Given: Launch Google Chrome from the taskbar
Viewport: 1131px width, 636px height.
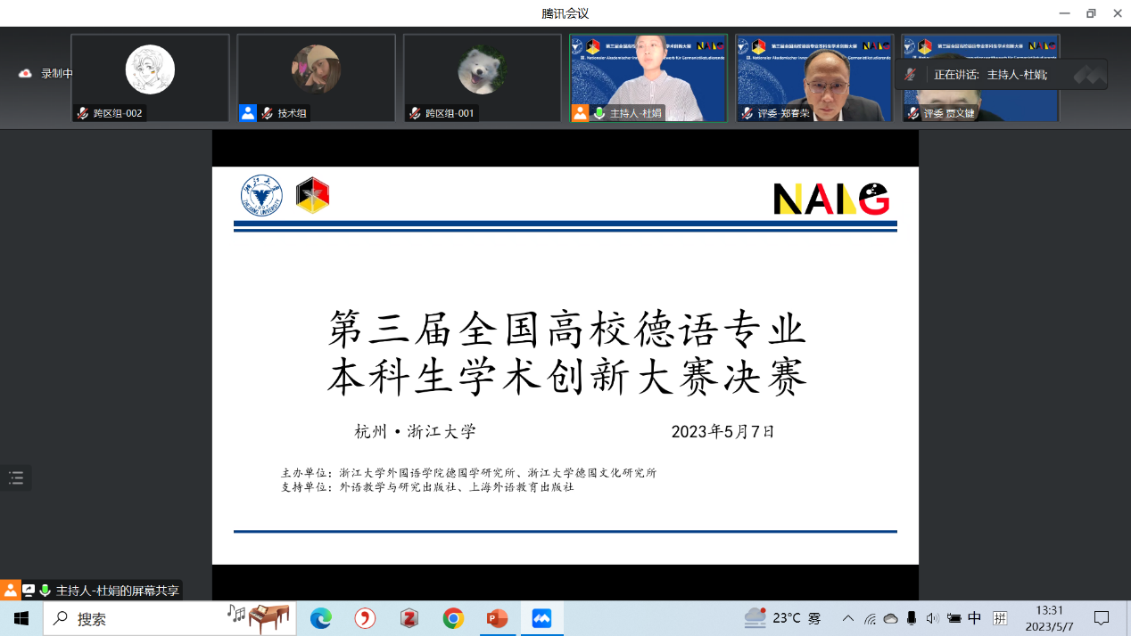Looking at the screenshot, I should pos(453,618).
